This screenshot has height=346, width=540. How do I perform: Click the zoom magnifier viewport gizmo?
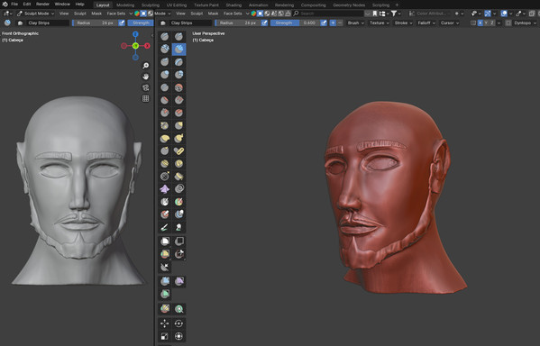[x=146, y=66]
